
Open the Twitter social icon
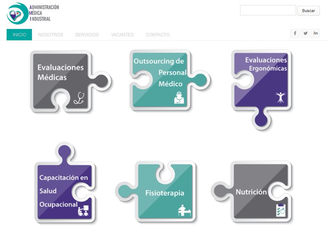(x=305, y=33)
